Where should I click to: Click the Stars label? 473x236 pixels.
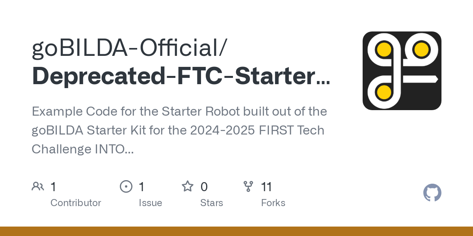click(x=212, y=203)
